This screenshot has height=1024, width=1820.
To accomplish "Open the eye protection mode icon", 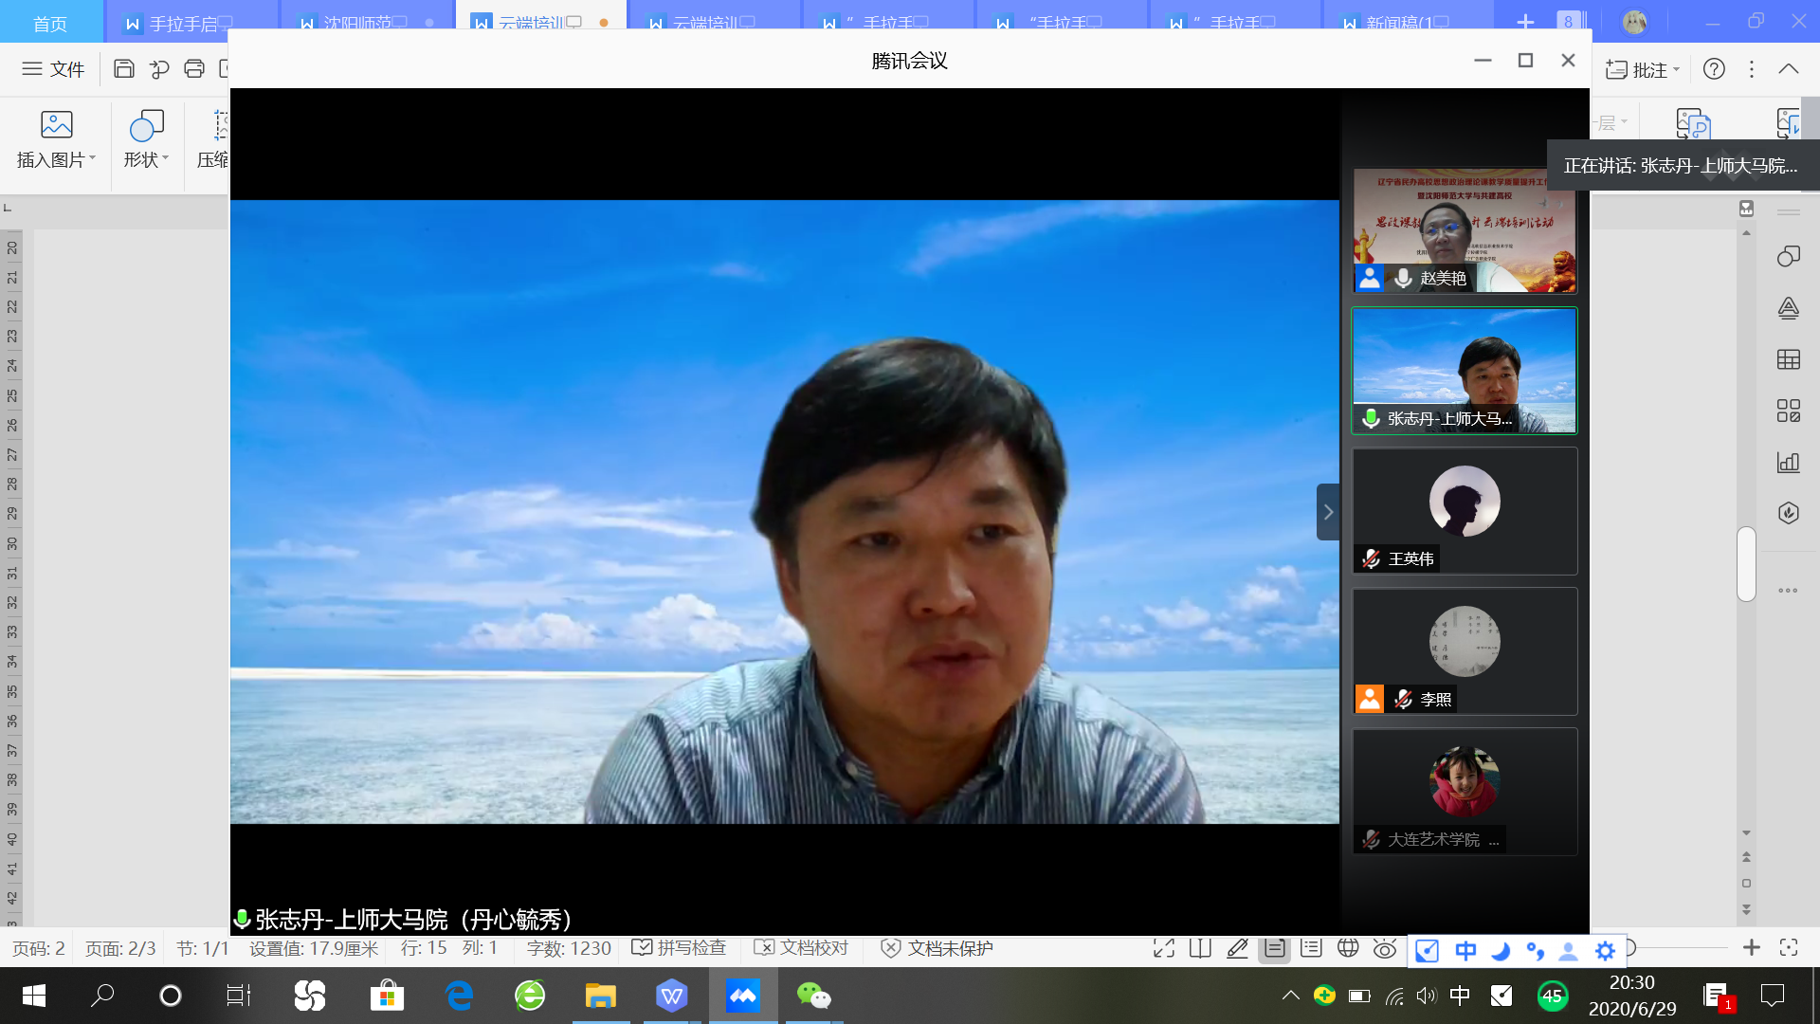I will [x=1385, y=948].
